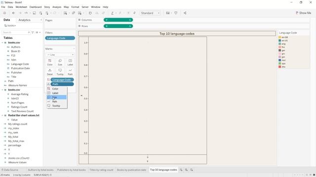Open the Titles by rating count sheet
316x177 pixels.
pyautogui.click(x=101, y=170)
